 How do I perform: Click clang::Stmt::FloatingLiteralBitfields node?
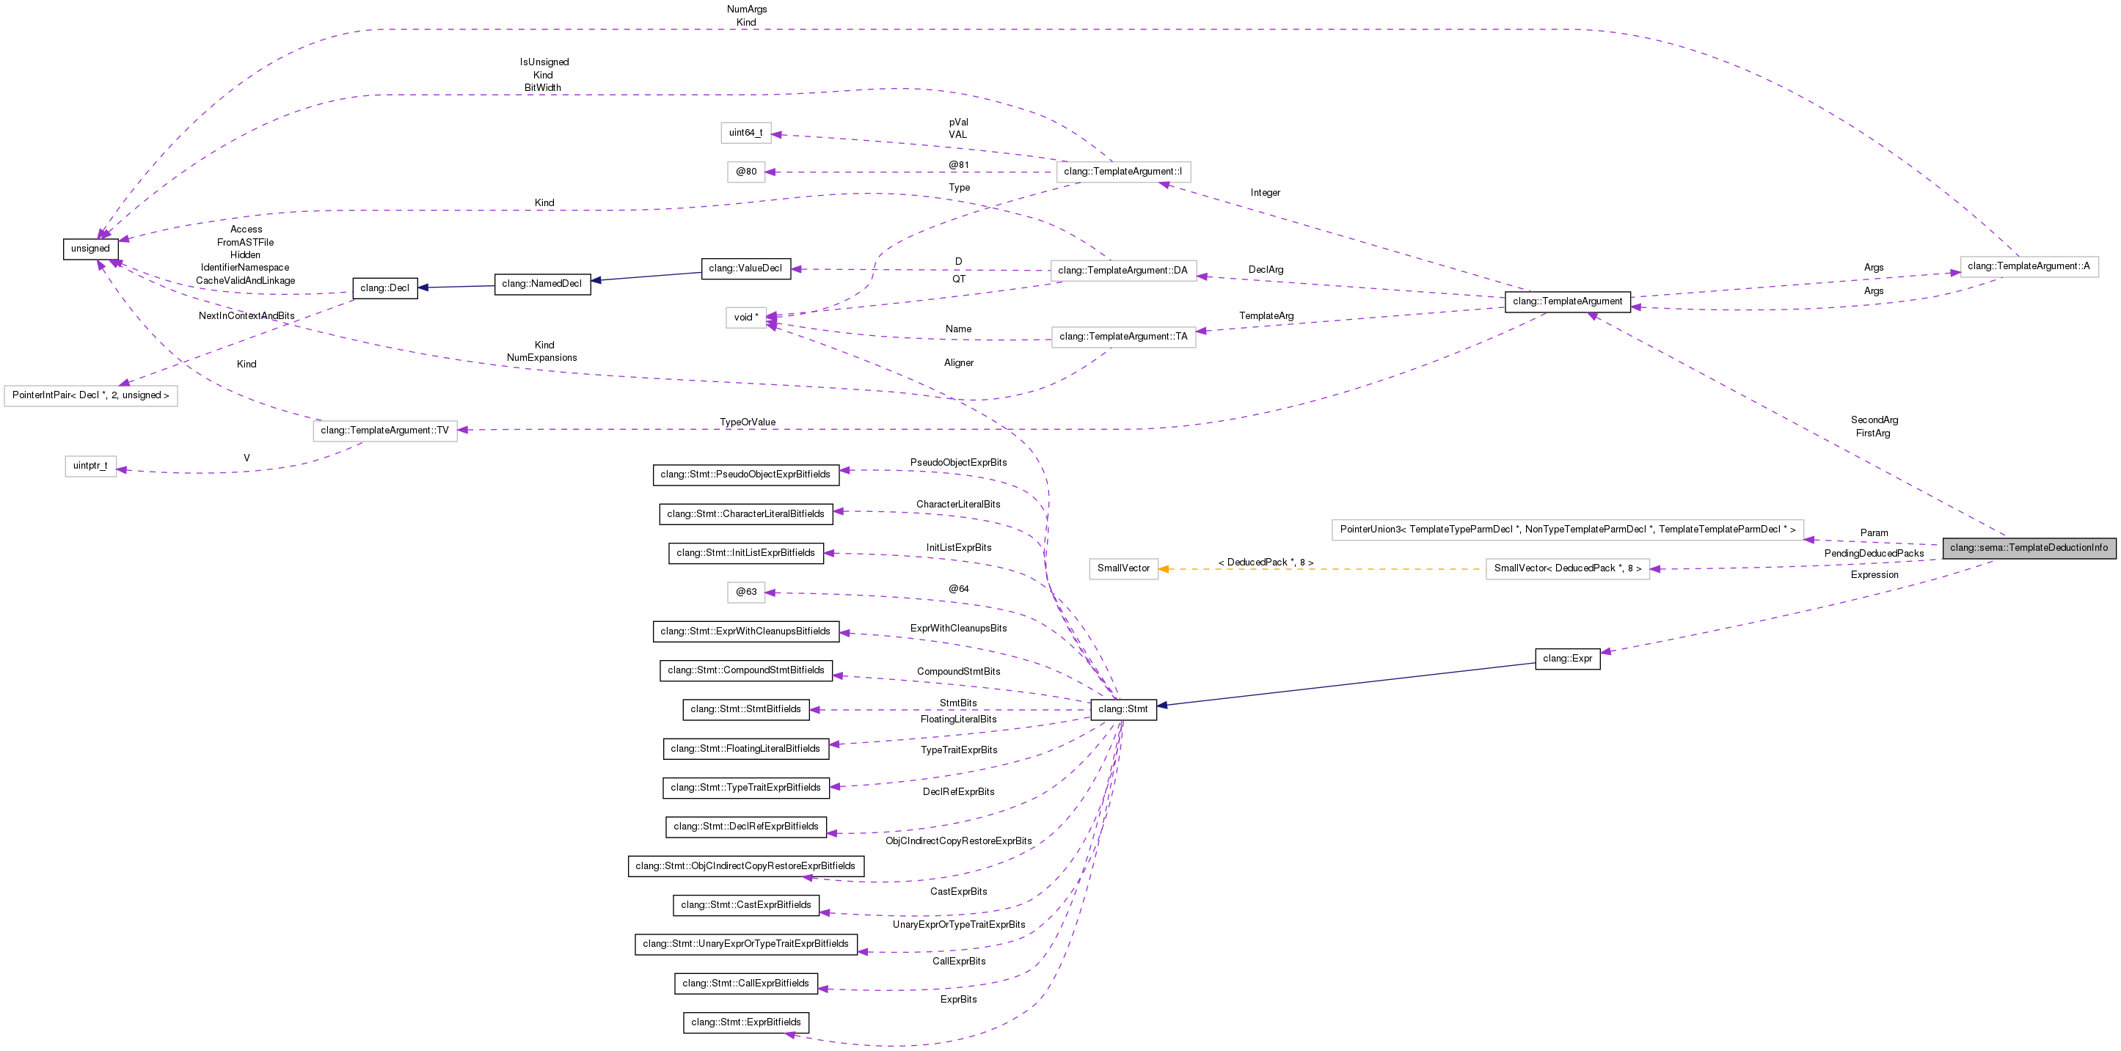click(745, 749)
